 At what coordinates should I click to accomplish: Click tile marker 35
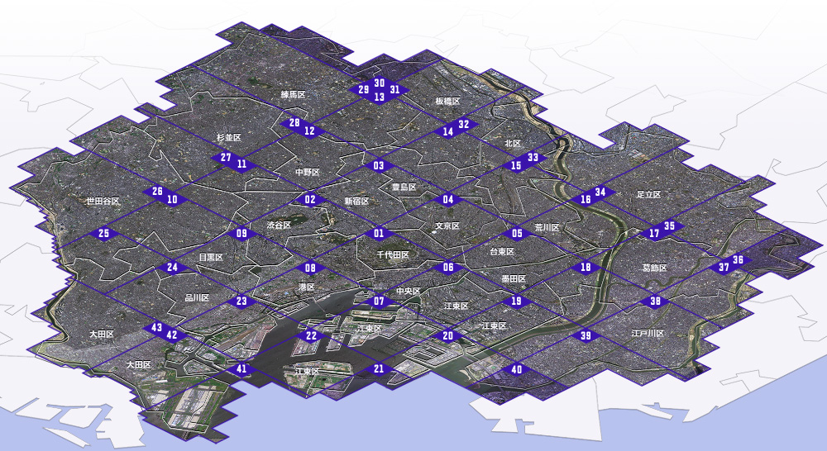(669, 226)
